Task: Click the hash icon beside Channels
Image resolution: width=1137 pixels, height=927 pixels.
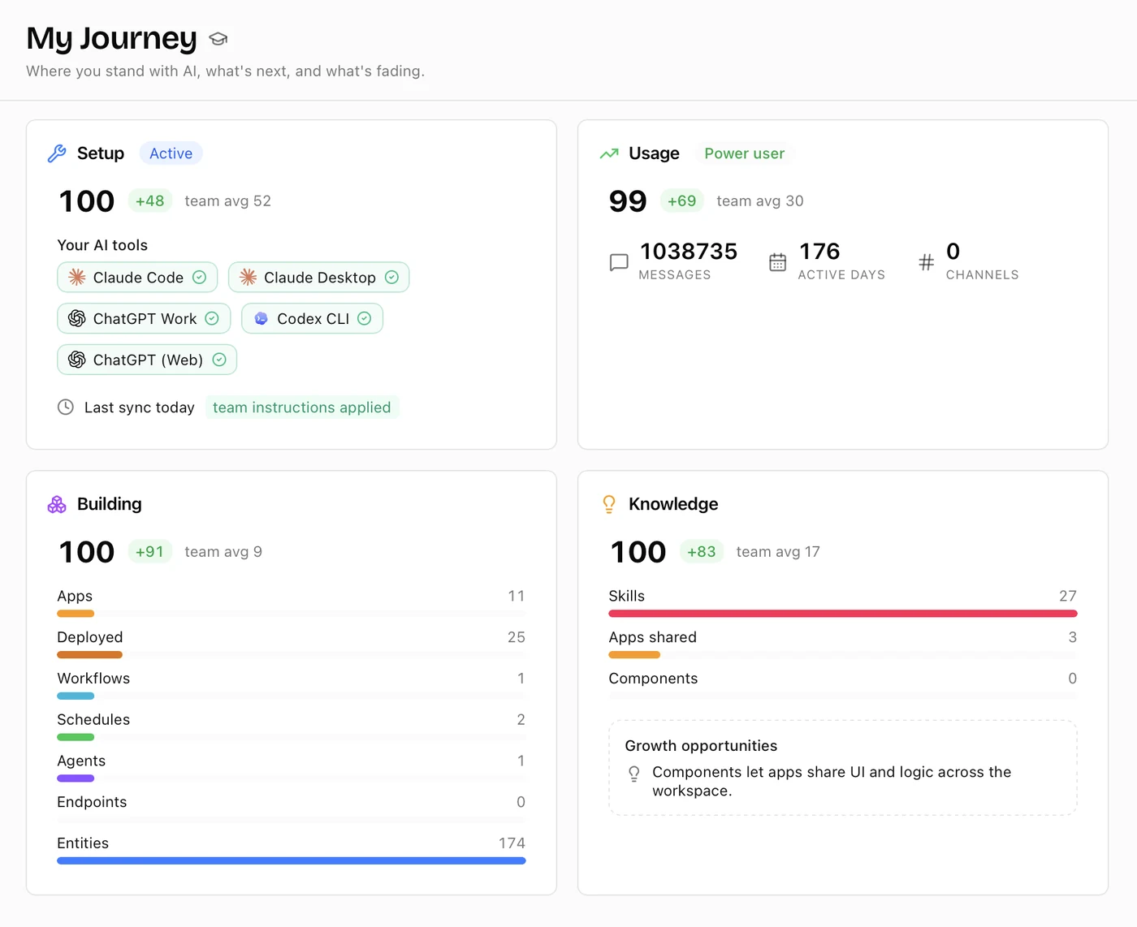Action: 927,262
